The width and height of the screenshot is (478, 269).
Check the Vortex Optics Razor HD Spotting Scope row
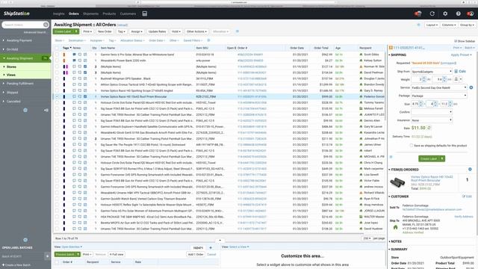pos(57,90)
